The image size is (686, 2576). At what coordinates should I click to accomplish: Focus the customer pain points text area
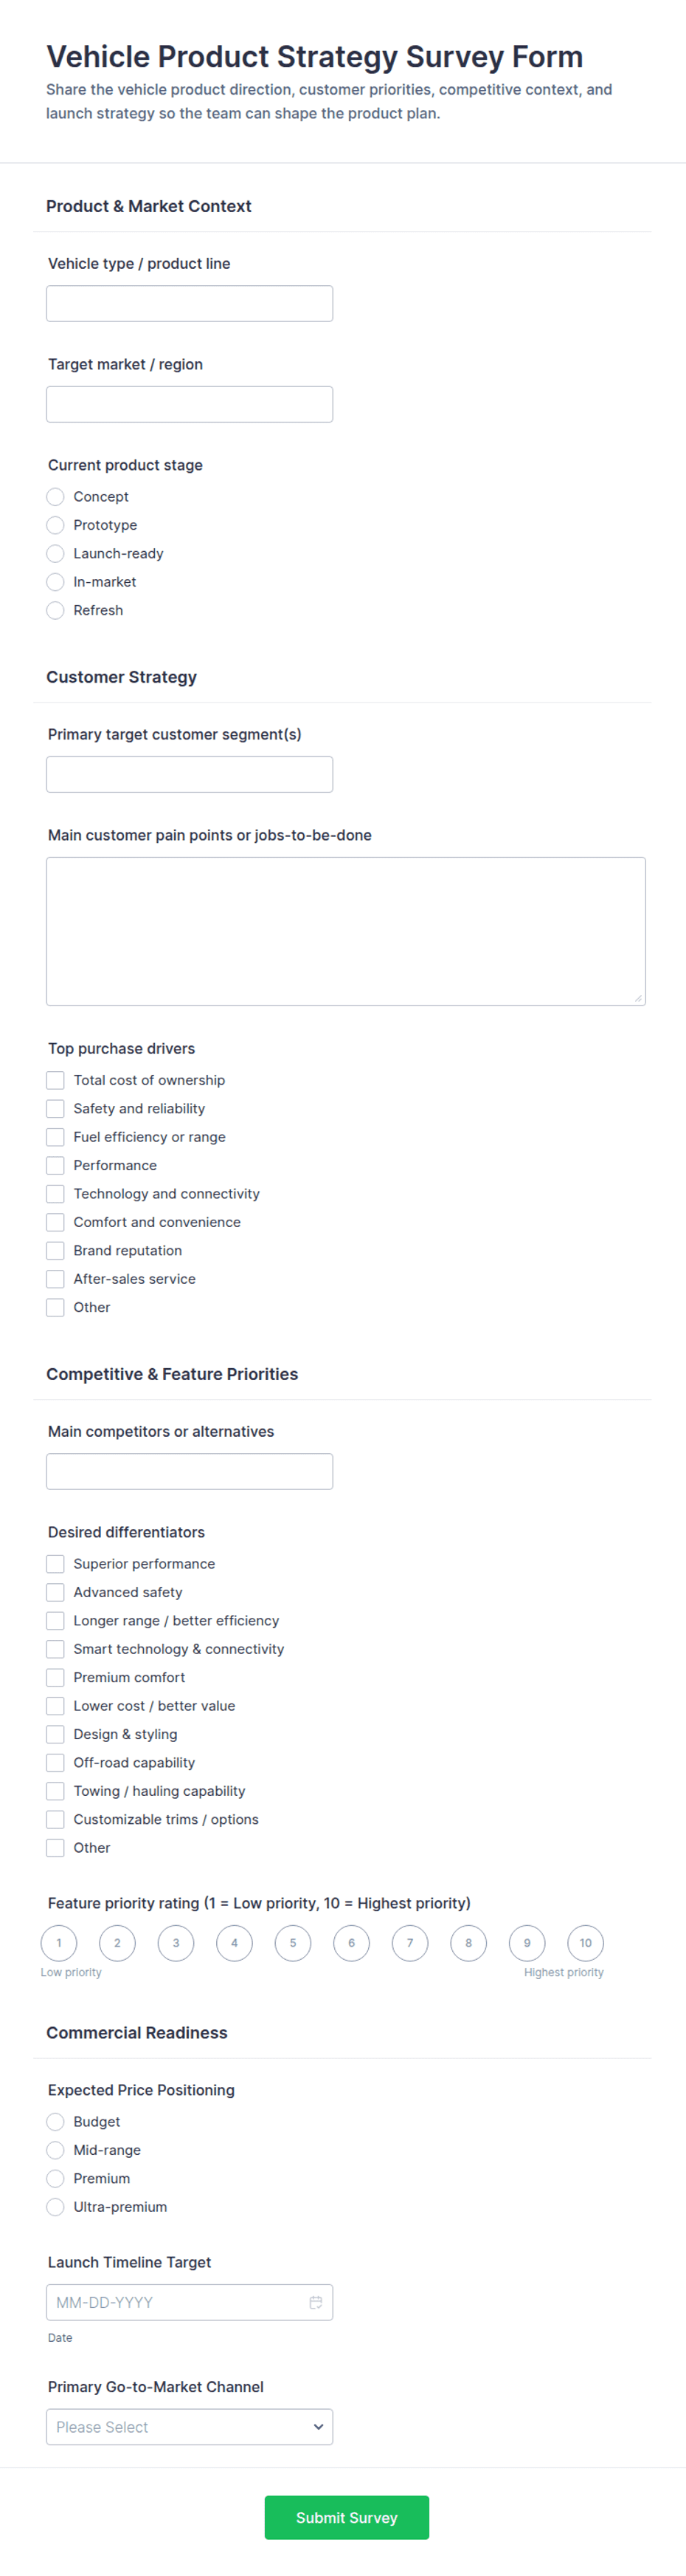(345, 931)
